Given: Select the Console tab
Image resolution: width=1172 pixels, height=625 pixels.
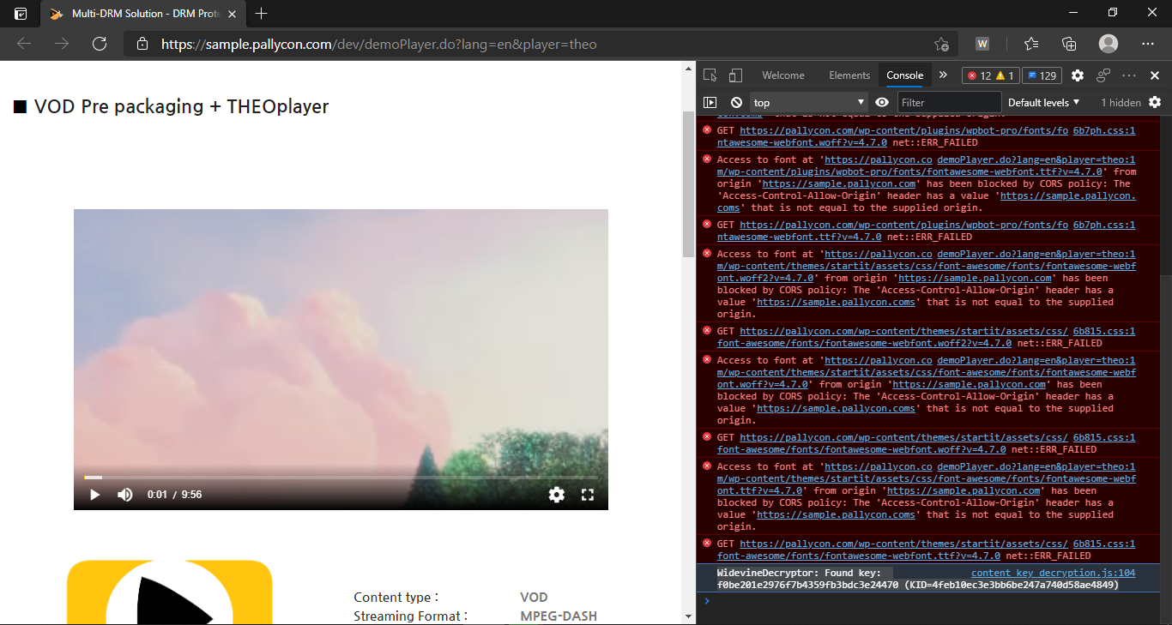Looking at the screenshot, I should pos(905,75).
